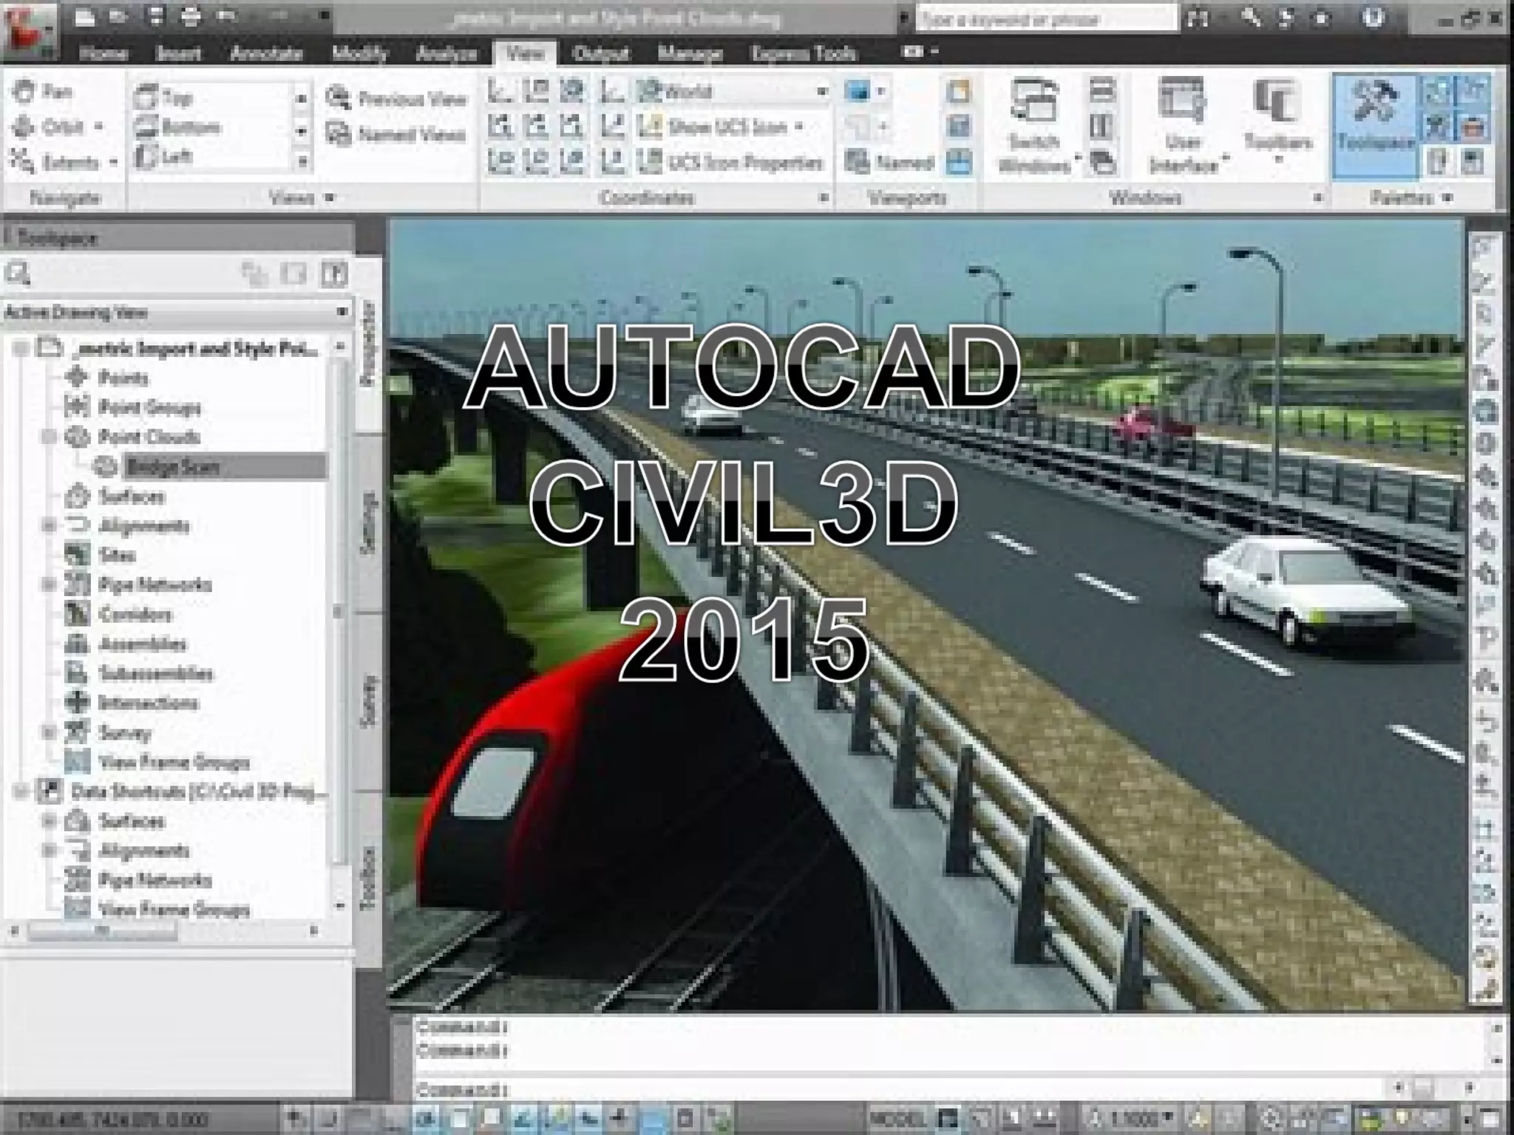Open the Settings tab in Toolspace

pyautogui.click(x=368, y=522)
